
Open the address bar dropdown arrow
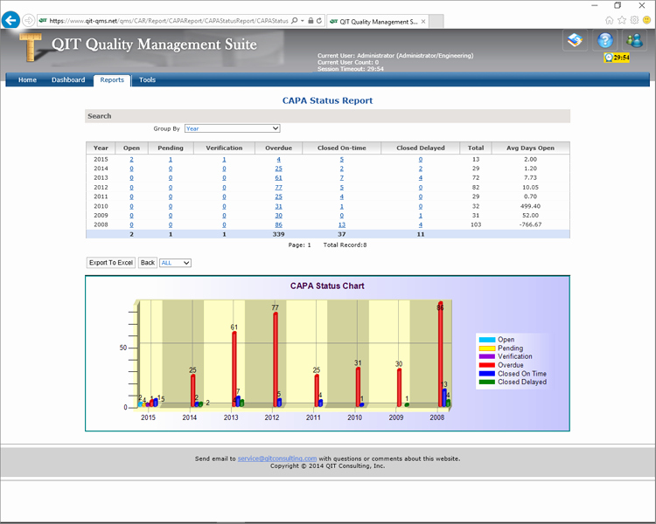(x=303, y=20)
